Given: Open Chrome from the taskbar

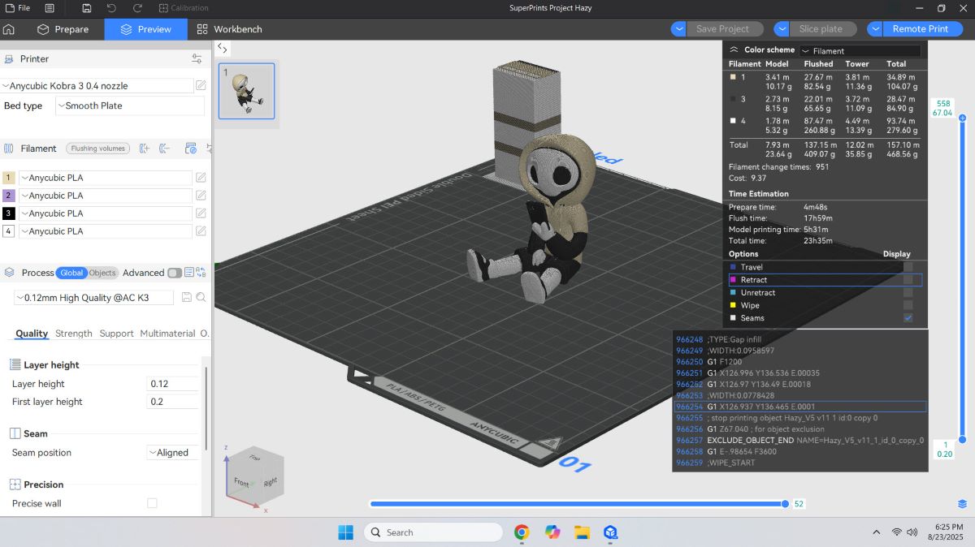Looking at the screenshot, I should (x=522, y=532).
